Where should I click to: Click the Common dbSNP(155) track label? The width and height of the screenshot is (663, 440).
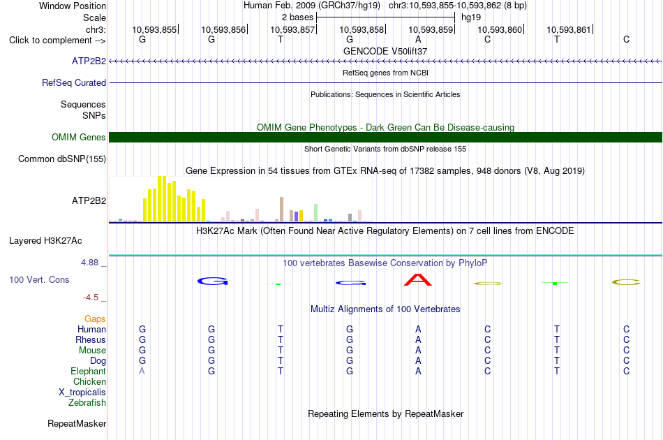pyautogui.click(x=62, y=159)
